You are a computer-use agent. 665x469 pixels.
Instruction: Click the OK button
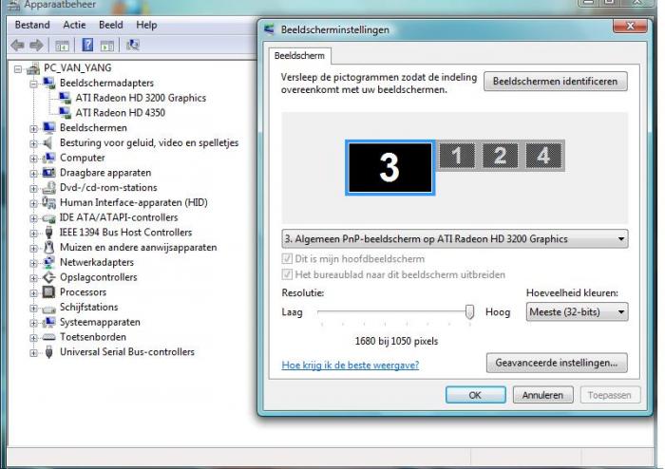click(475, 395)
